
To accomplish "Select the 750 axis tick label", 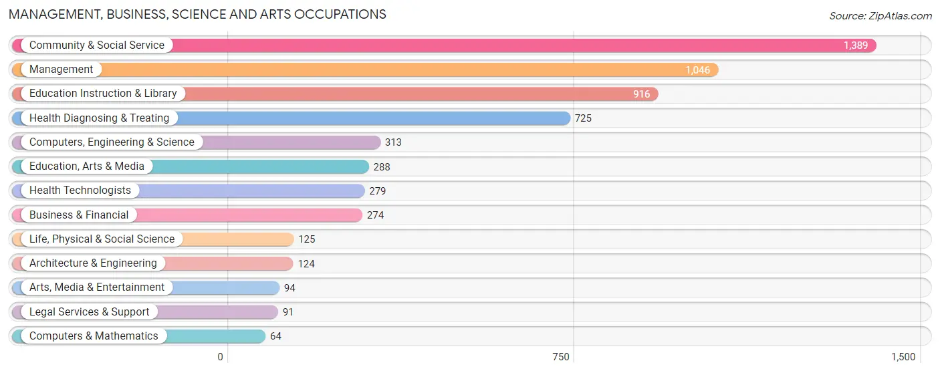I will click(x=561, y=357).
